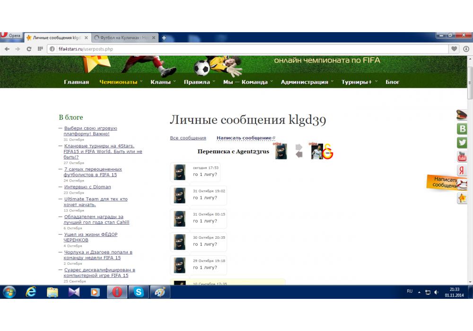Click the Все сообщения link
The image size is (473, 331).
click(x=188, y=138)
